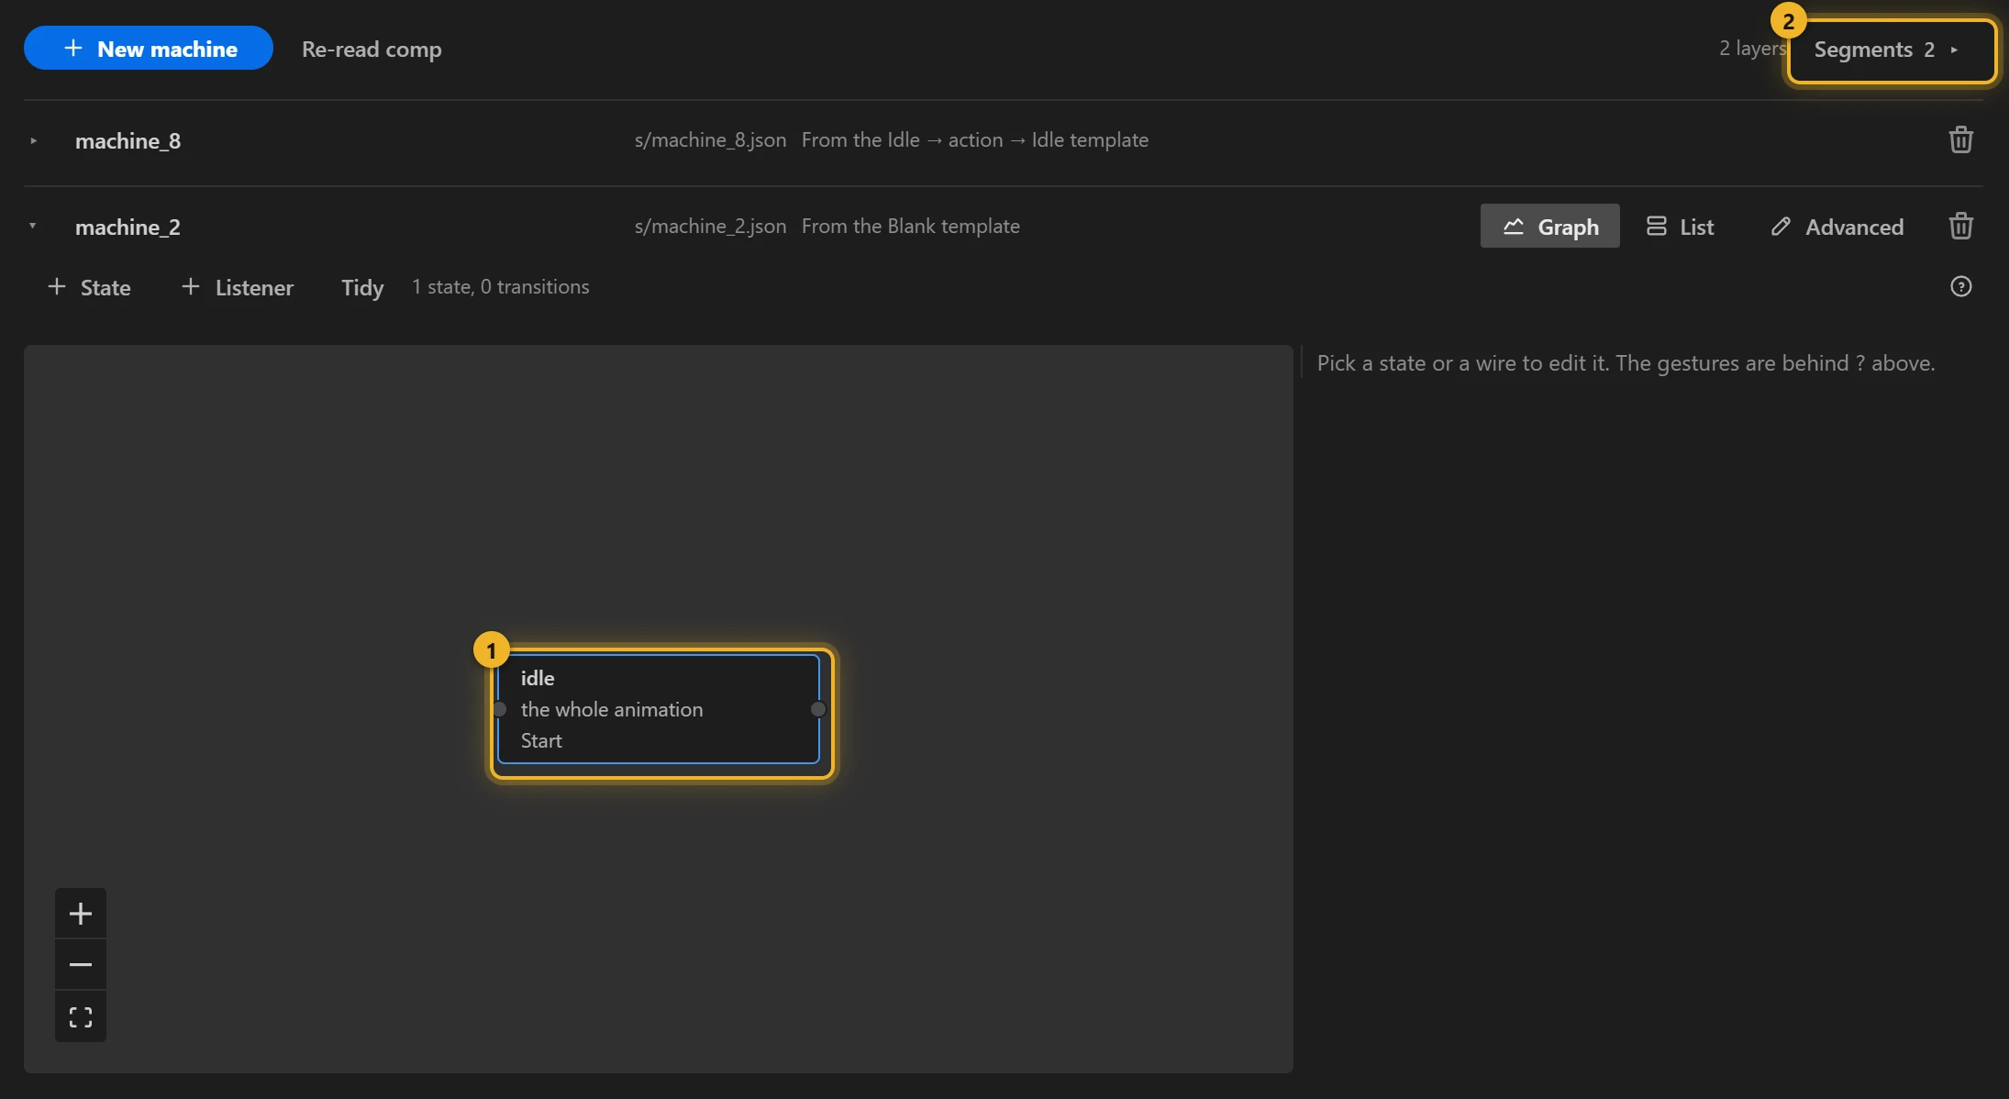Image resolution: width=2009 pixels, height=1099 pixels.
Task: Click the idle state's left input port
Action: click(x=500, y=709)
